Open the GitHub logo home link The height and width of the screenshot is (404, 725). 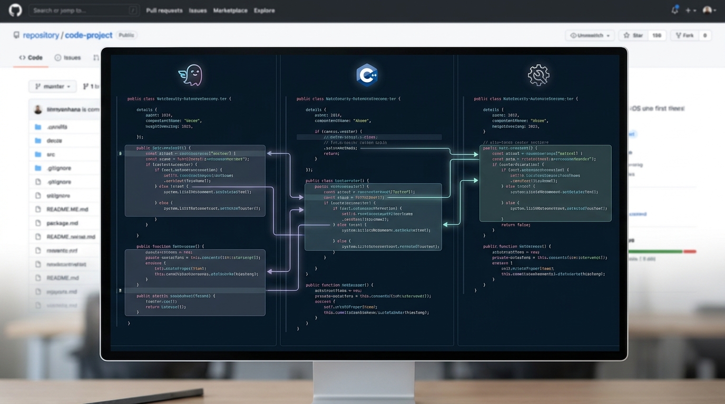coord(15,10)
